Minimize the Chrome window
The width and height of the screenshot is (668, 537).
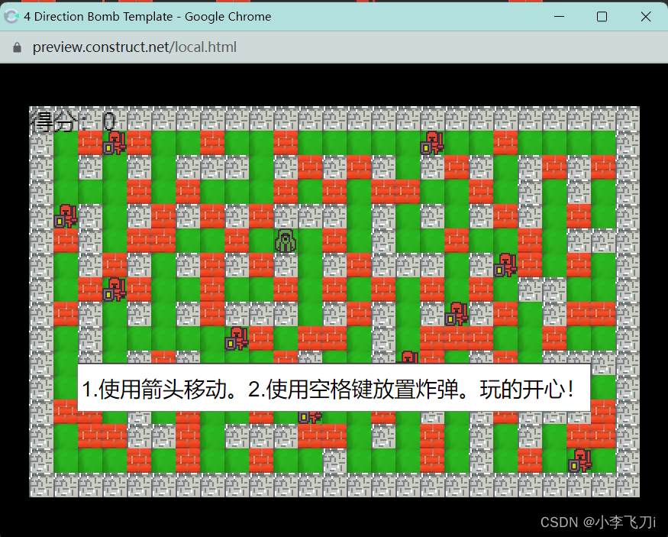point(560,17)
